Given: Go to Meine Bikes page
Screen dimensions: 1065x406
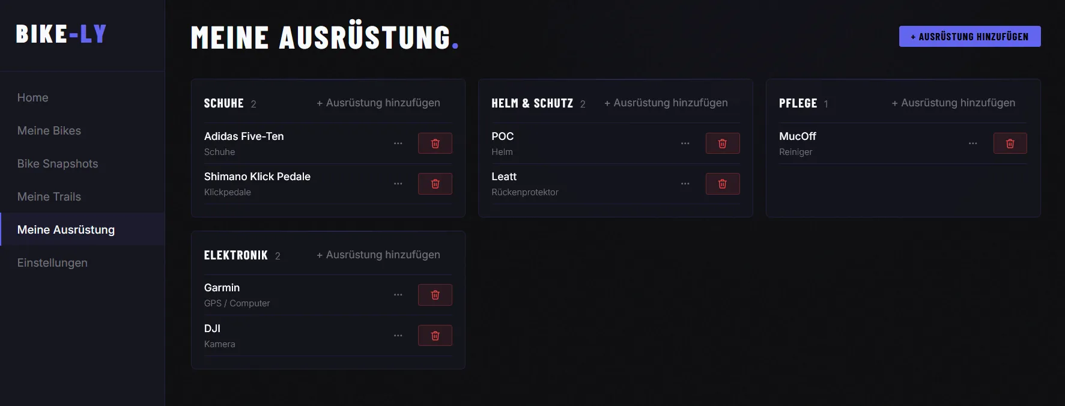Looking at the screenshot, I should [x=49, y=131].
